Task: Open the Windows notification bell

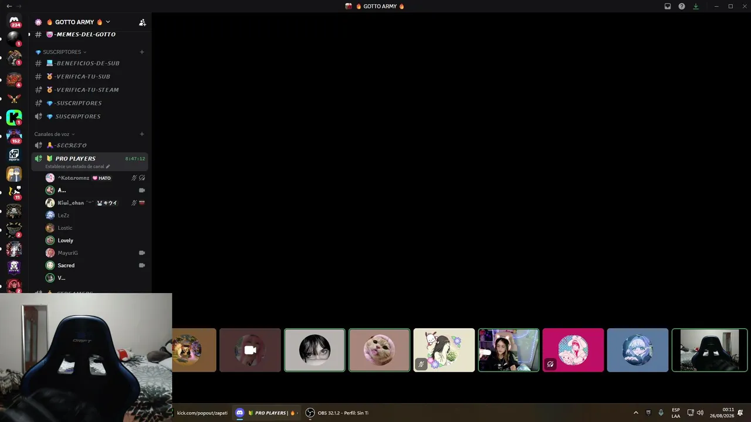Action: [740, 413]
